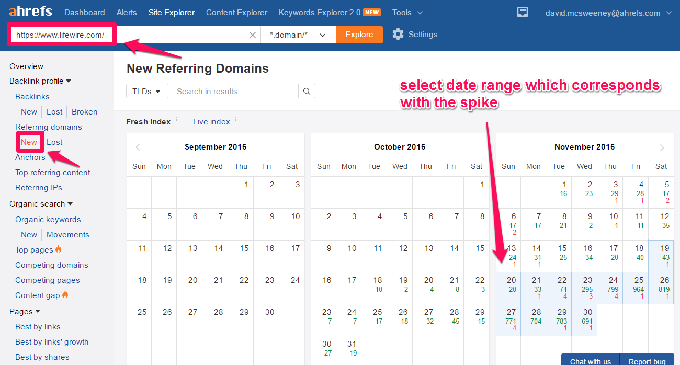Click the URL input field

tap(133, 35)
